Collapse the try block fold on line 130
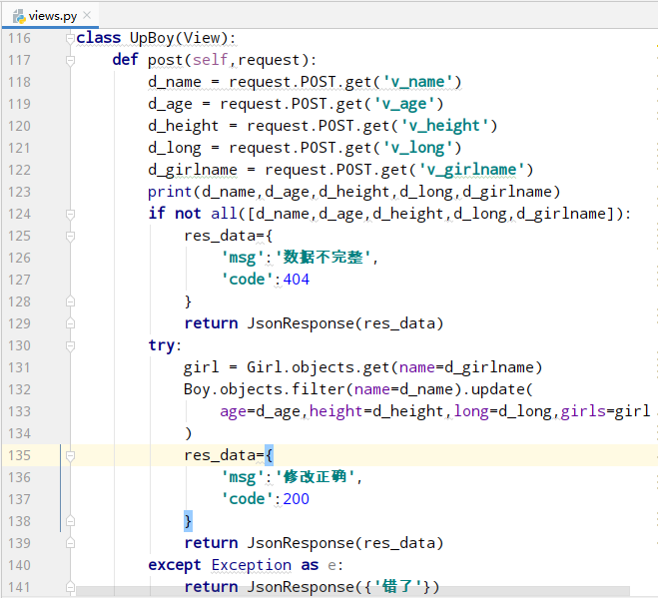This screenshot has width=658, height=598. tap(70, 345)
